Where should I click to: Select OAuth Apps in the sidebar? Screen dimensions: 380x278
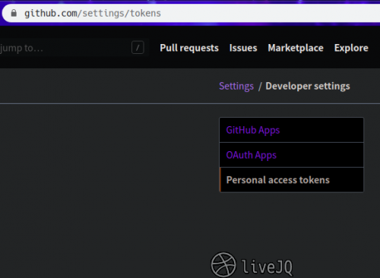(291, 155)
